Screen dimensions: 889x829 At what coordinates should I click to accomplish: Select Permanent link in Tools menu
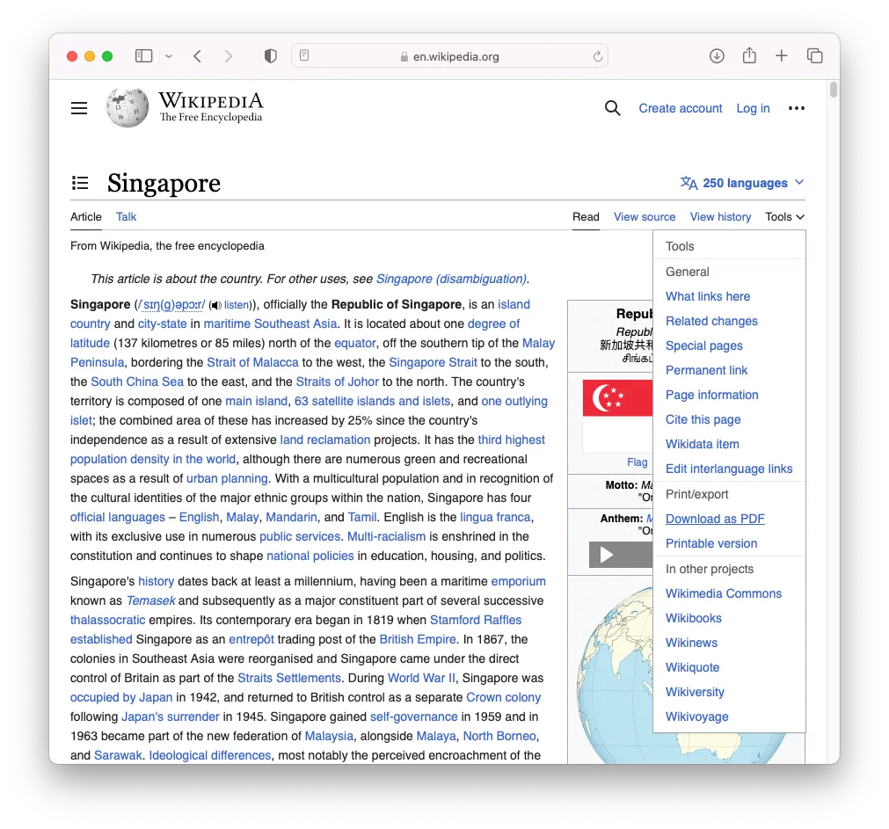pyautogui.click(x=706, y=370)
